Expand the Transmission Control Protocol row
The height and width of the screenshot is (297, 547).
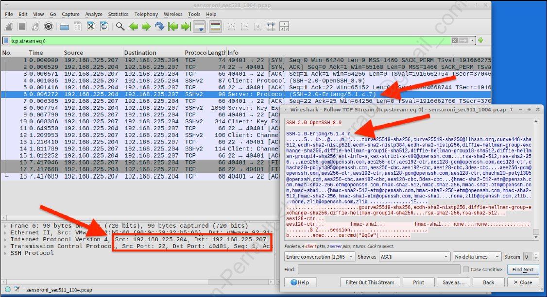[x=5, y=246]
